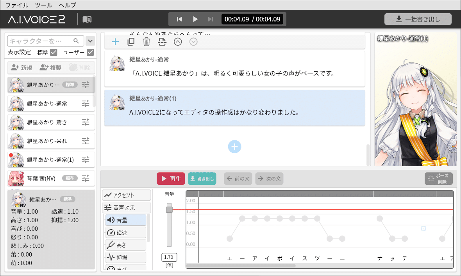Add a new text line with the plus icon
The width and height of the screenshot is (461, 276).
(115, 41)
